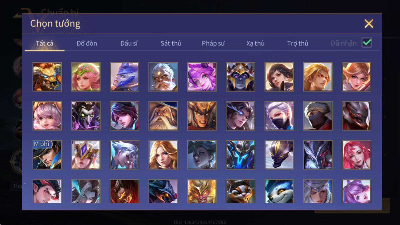Pick the blue raccoon hero portrait

pos(279,191)
